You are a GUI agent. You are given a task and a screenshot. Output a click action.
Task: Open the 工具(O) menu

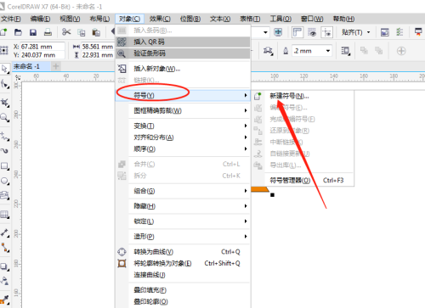click(280, 19)
